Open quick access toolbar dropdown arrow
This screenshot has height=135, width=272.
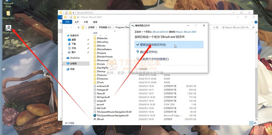(78, 17)
